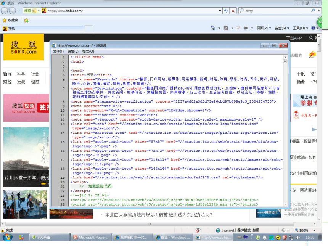Click the IE page vertical scrollbar thumb
The height and width of the screenshot is (246, 328).
(x=319, y=45)
